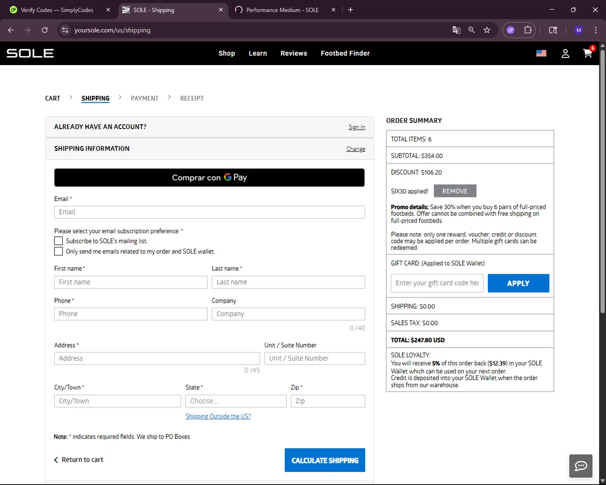Reload the shipping page

44,30
